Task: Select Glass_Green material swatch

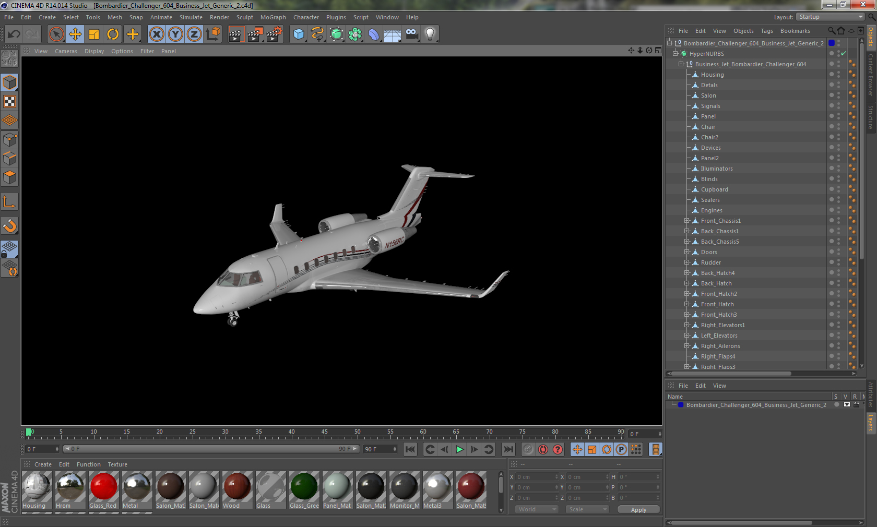Action: tap(304, 490)
